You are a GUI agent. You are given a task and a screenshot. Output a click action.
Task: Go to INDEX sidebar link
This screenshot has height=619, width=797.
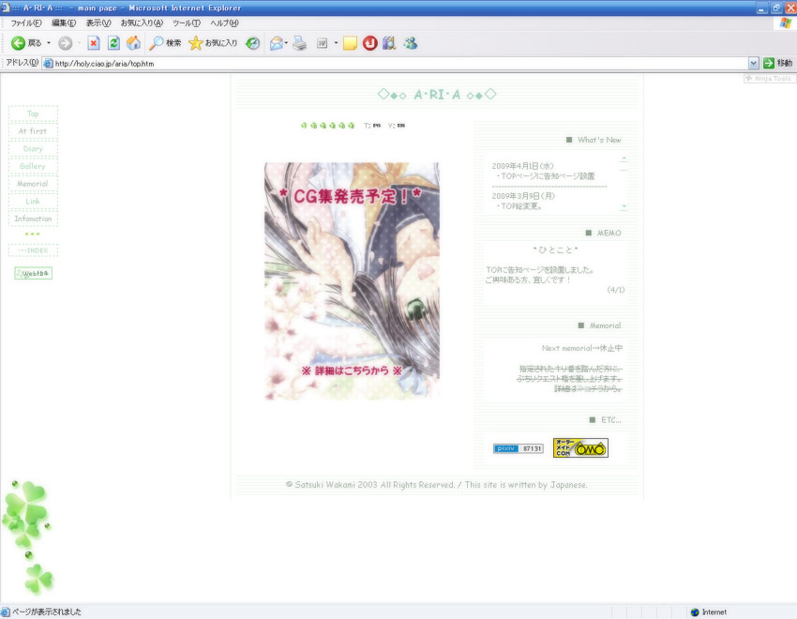33,250
